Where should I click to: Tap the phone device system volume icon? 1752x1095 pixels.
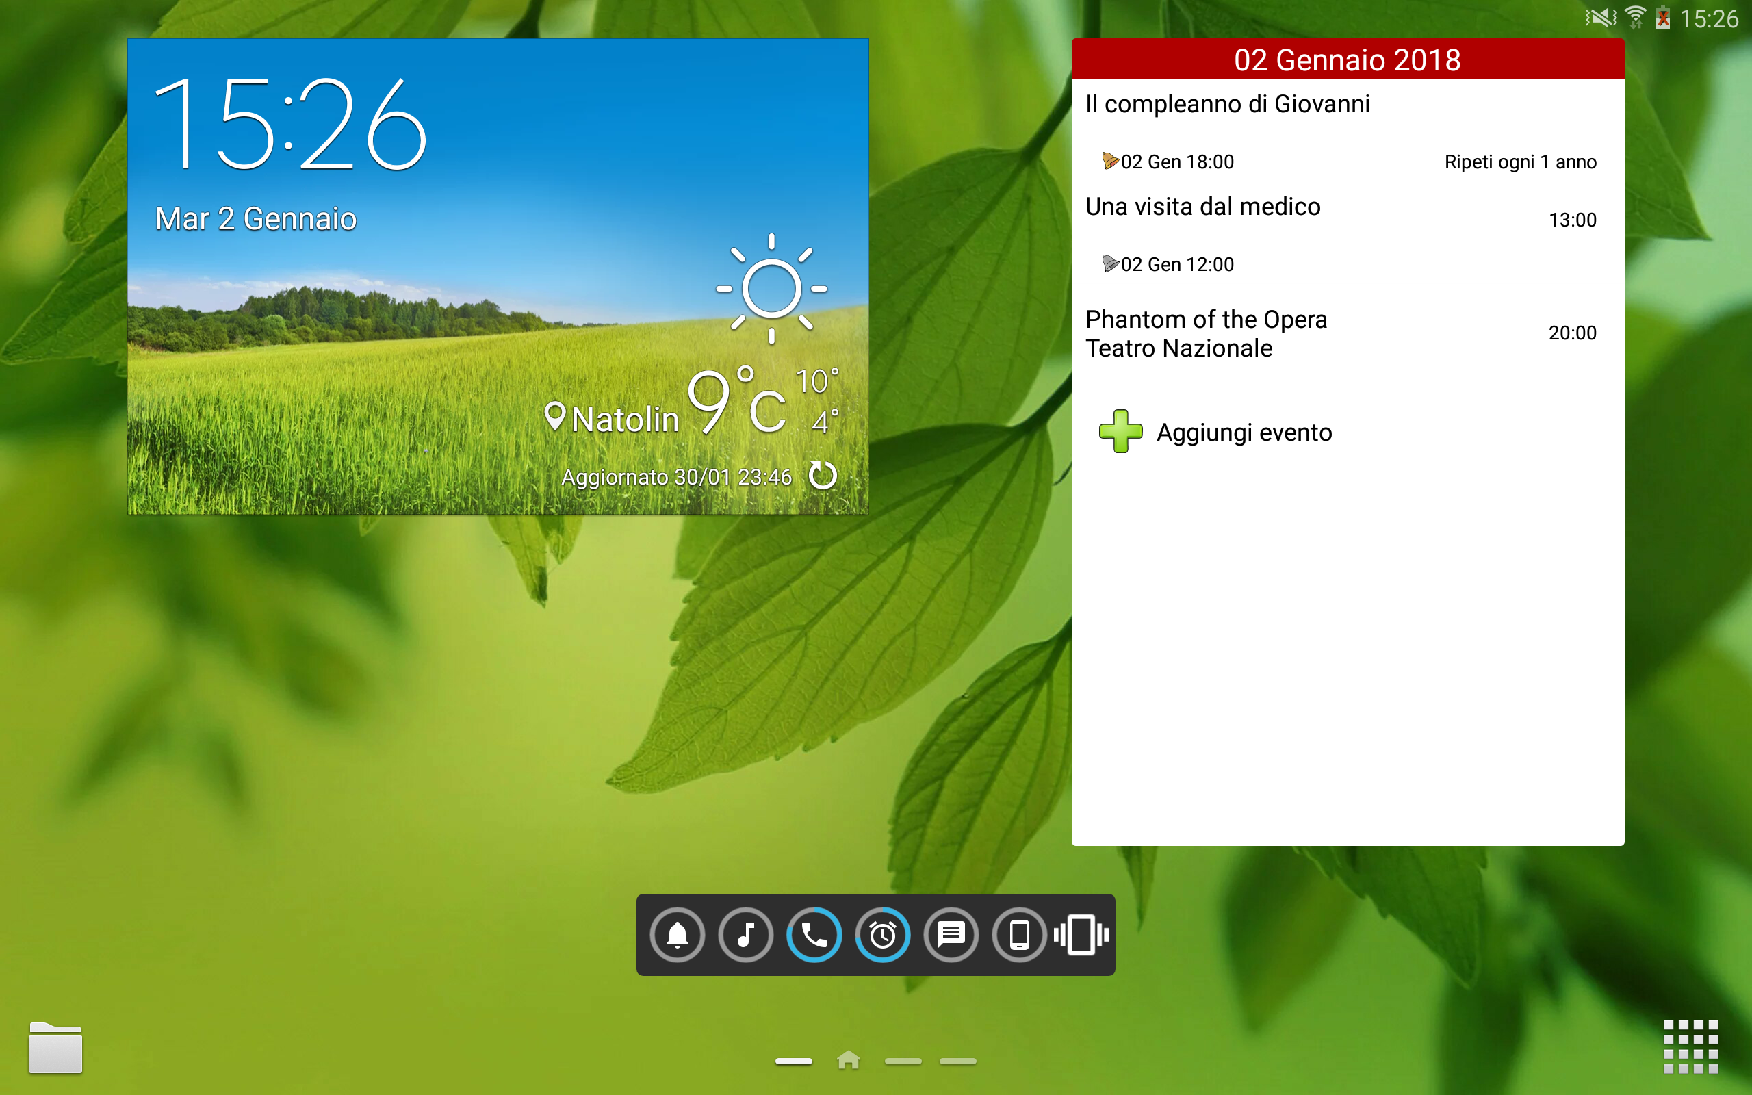[1019, 935]
